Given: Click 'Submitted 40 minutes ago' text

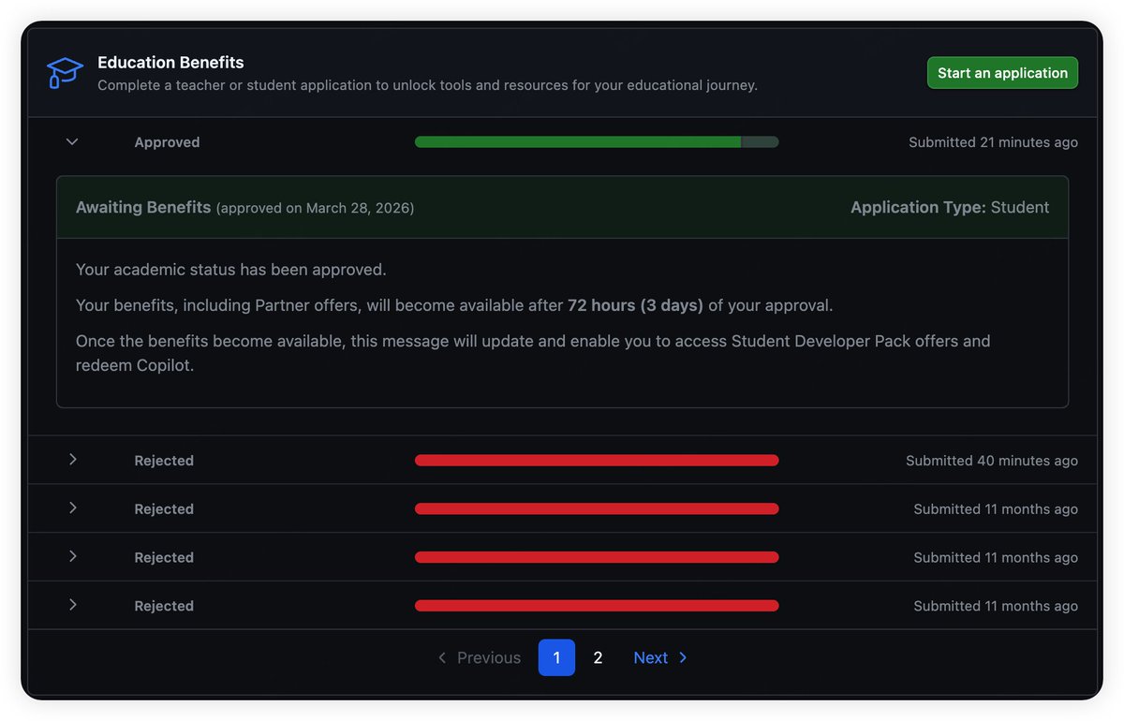Looking at the screenshot, I should tap(992, 461).
